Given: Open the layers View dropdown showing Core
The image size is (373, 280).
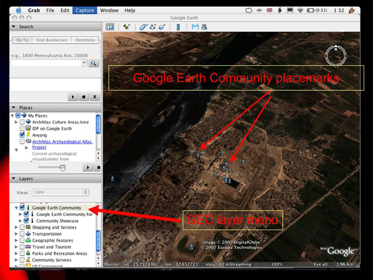Looking at the screenshot, I should [61, 192].
